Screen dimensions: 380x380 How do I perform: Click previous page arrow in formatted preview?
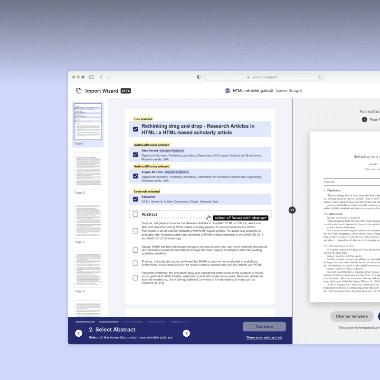coord(364,120)
